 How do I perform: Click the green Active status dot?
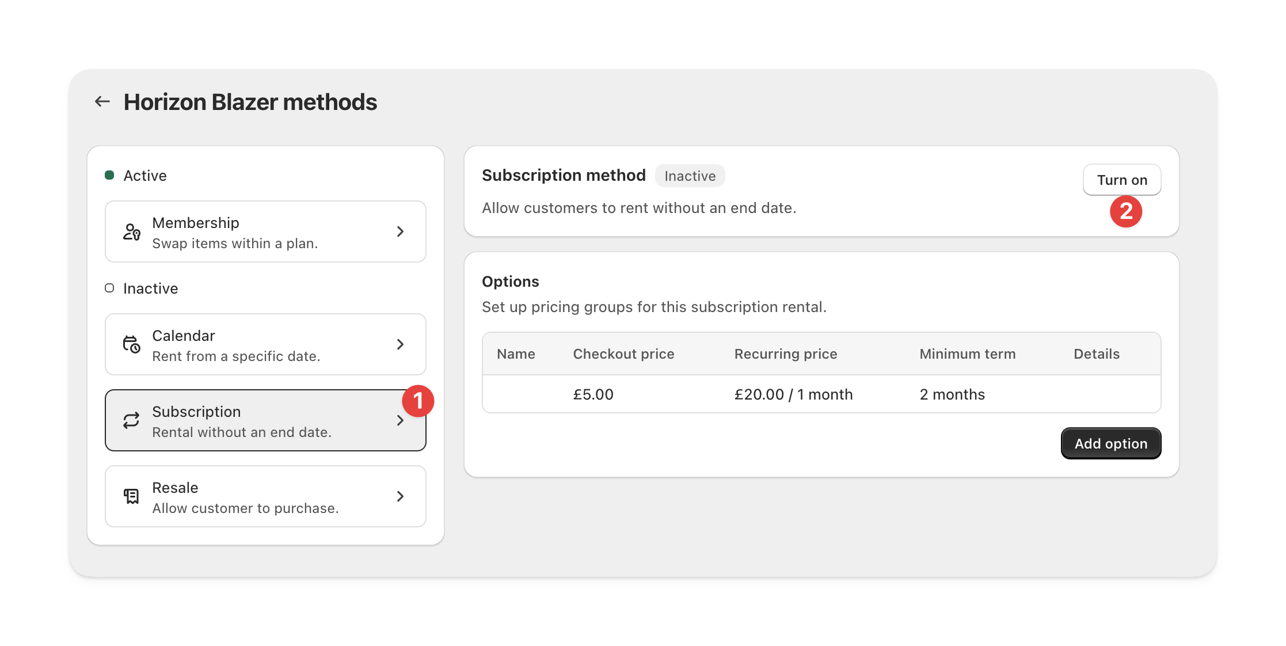click(109, 176)
